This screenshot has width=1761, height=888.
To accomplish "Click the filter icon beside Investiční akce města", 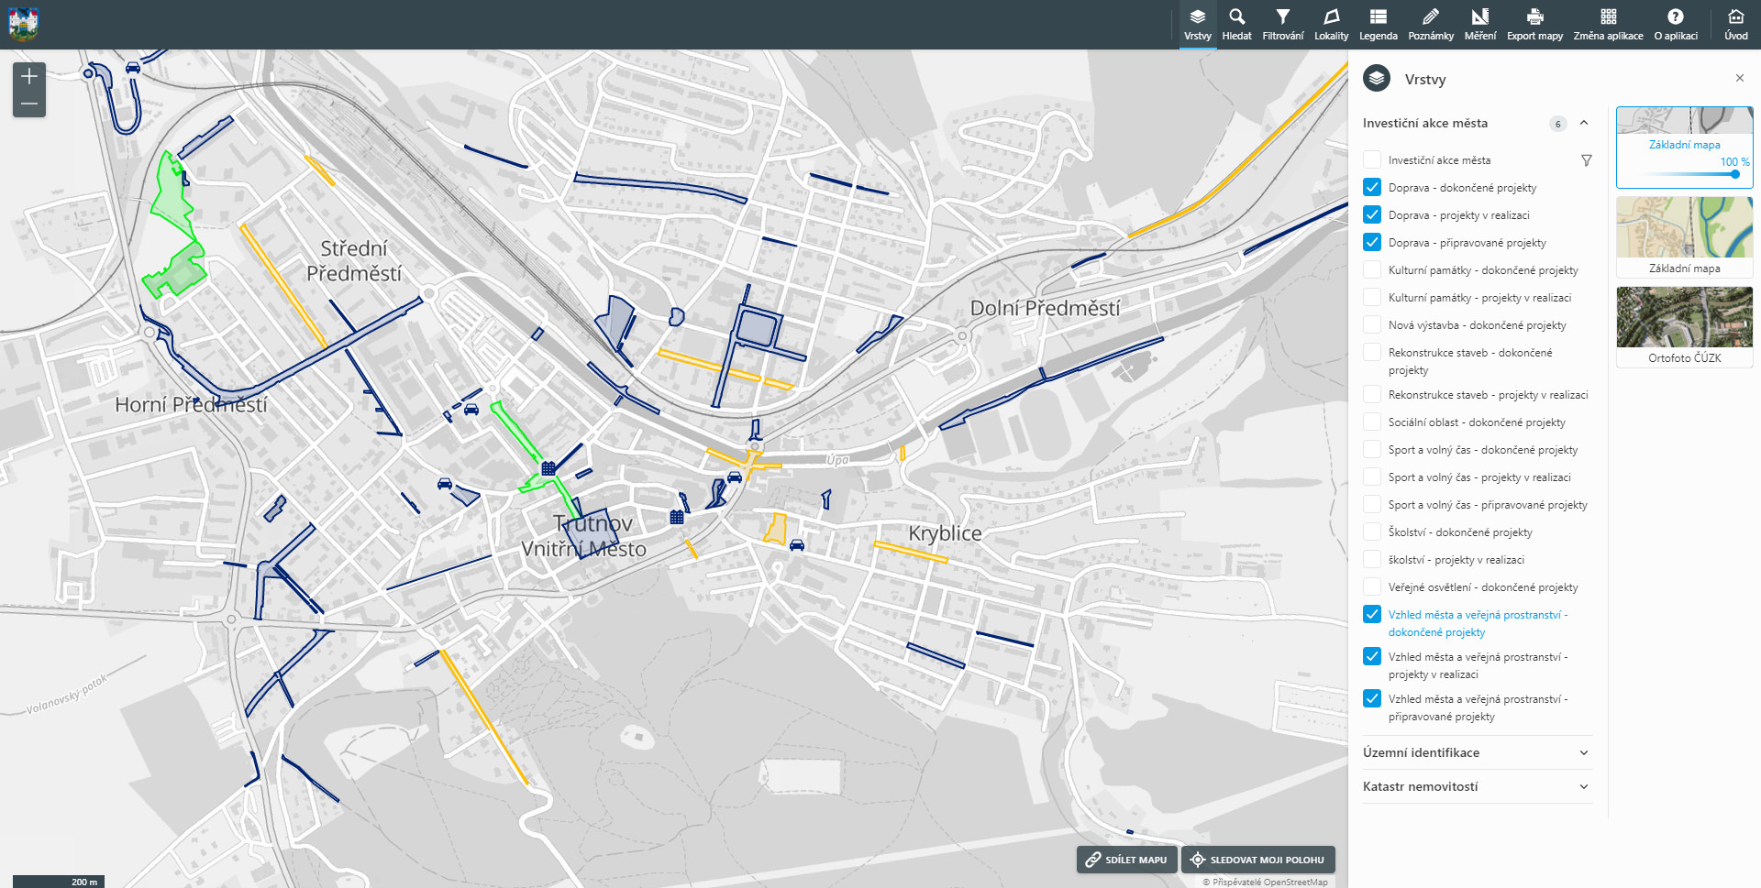I will (1586, 160).
